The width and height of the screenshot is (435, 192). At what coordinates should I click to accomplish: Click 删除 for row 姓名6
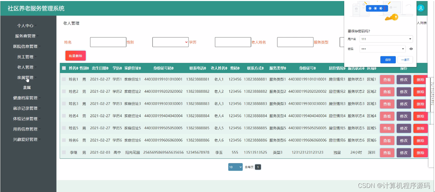point(420,141)
